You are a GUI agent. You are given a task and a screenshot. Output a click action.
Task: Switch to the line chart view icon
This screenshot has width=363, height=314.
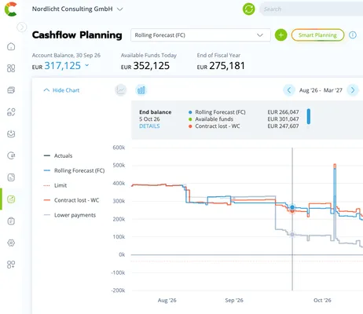pyautogui.click(x=121, y=90)
